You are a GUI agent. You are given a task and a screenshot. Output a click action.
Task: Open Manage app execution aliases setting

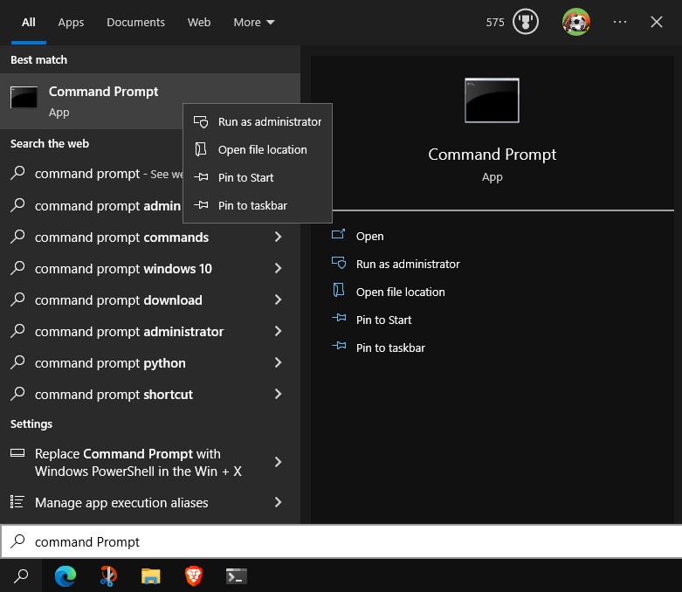(150, 502)
